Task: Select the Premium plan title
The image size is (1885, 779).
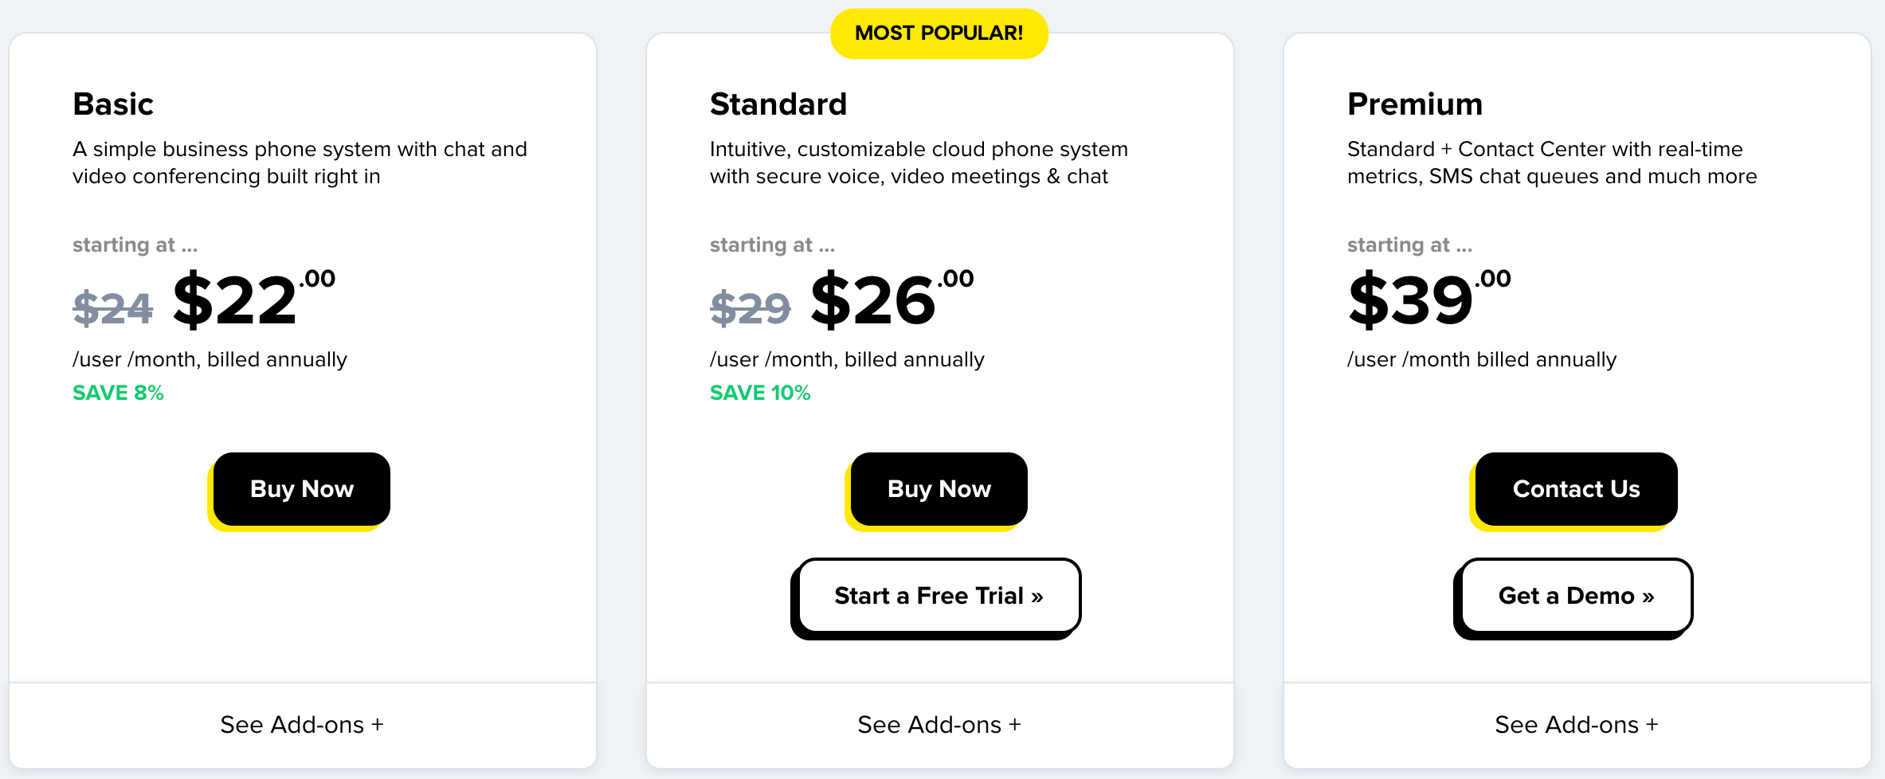Action: click(x=1415, y=103)
